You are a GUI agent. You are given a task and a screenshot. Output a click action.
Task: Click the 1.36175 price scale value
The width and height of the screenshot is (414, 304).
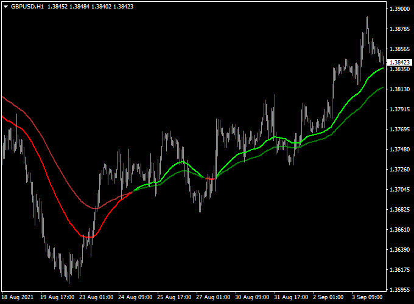[400, 269]
